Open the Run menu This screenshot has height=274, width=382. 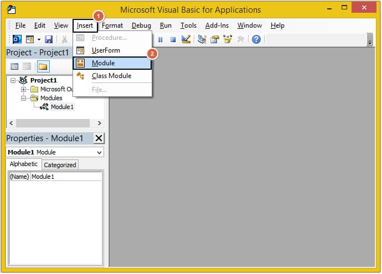166,25
